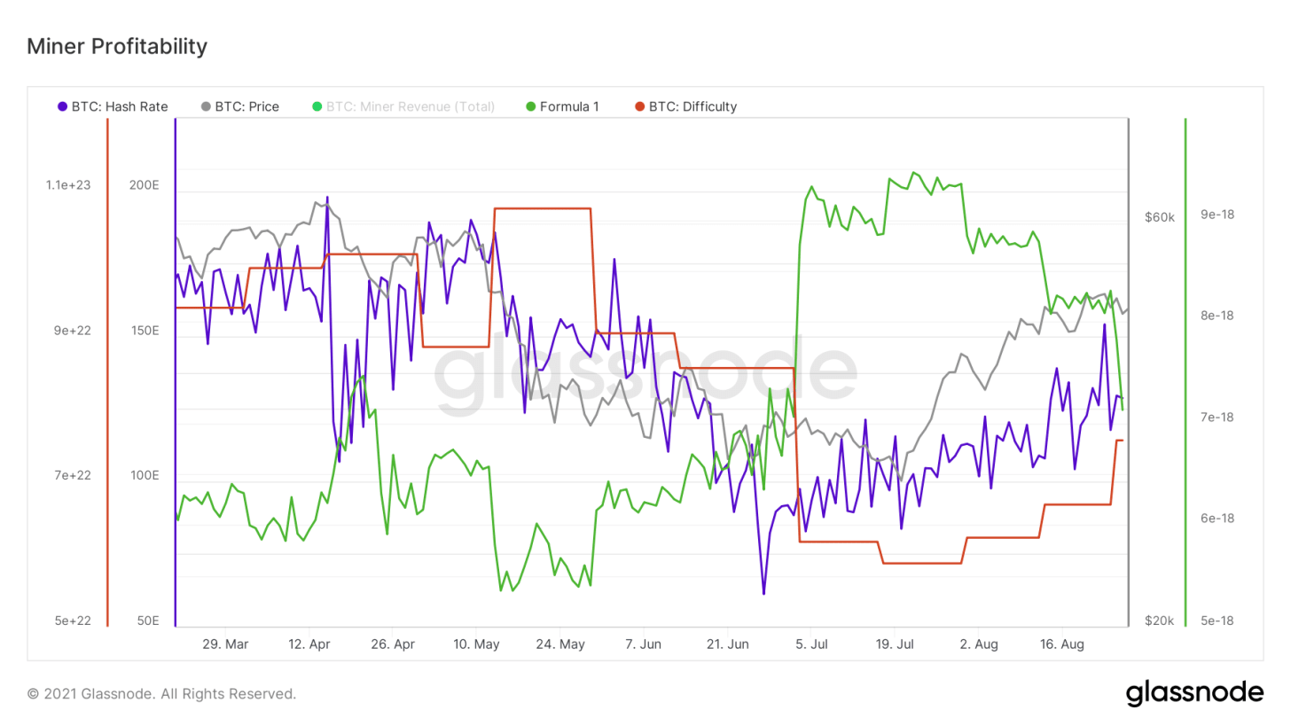Viewport: 1291px width, 726px height.
Task: Click the glassnode logo in the footer
Action: [x=1193, y=692]
